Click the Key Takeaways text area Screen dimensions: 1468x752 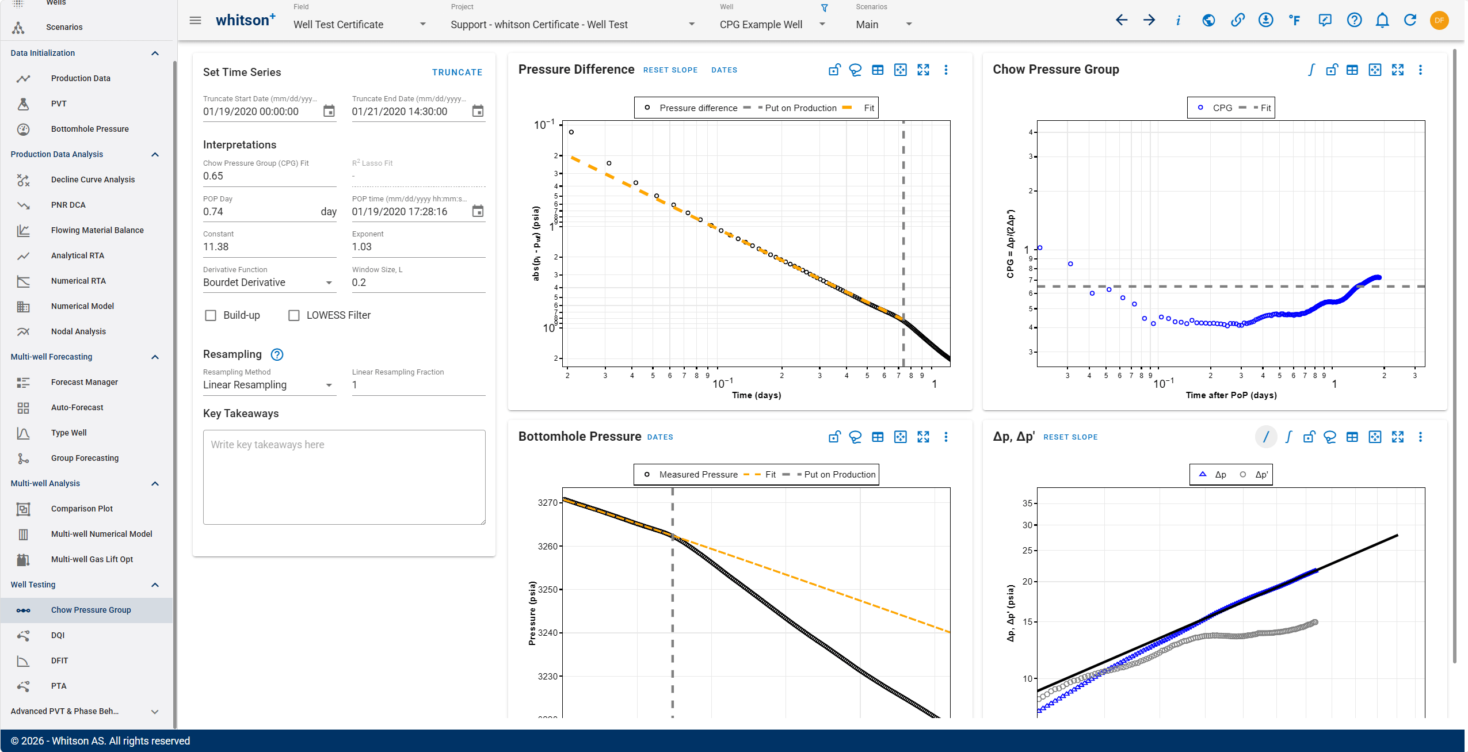[x=344, y=477]
